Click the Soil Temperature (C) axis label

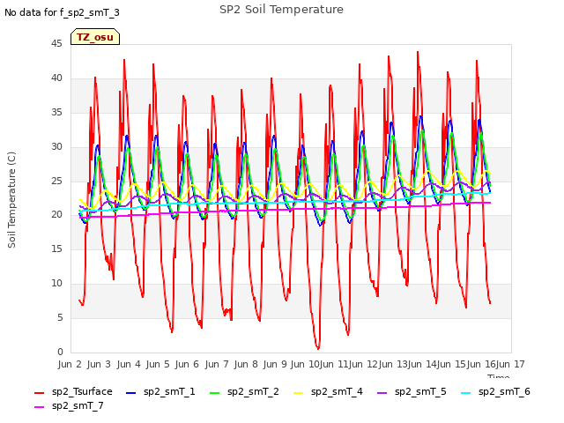11,200
